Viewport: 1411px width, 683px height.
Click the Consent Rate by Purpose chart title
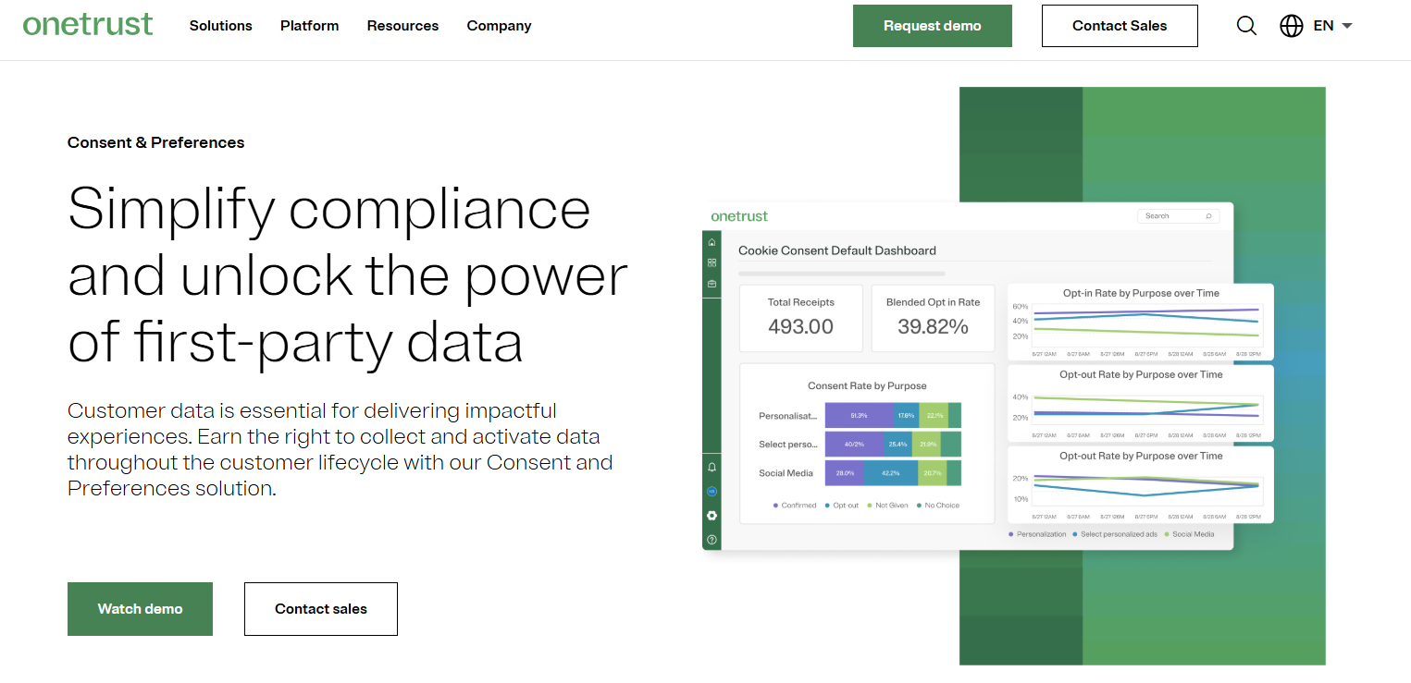(x=867, y=386)
